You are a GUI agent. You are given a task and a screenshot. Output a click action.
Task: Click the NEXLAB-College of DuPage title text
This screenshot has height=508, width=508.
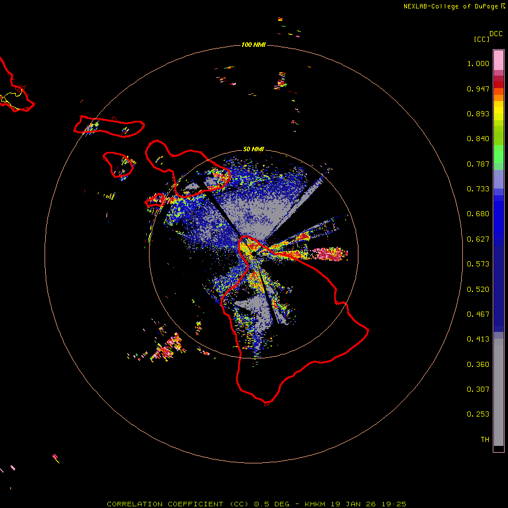coord(450,6)
